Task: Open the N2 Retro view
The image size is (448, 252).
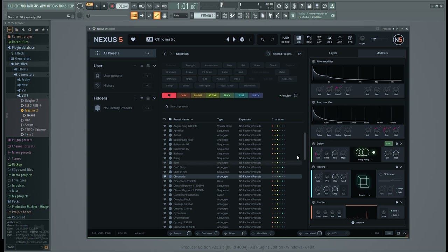Action: 286,39
